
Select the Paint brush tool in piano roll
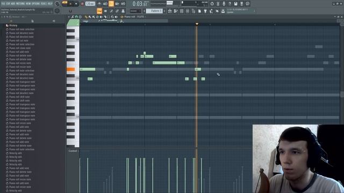pos(90,17)
